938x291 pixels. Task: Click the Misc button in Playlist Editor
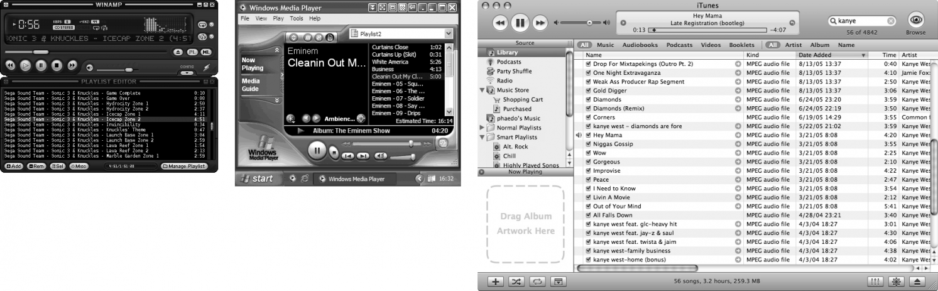[79, 167]
